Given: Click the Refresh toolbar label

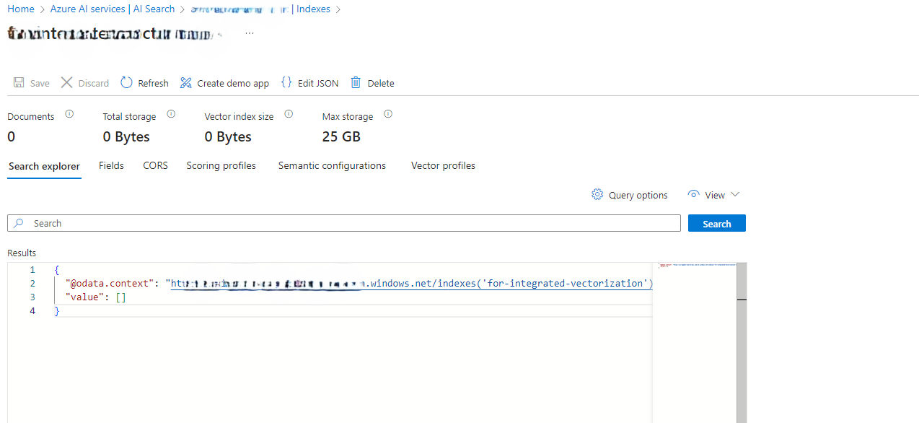Looking at the screenshot, I should 153,83.
